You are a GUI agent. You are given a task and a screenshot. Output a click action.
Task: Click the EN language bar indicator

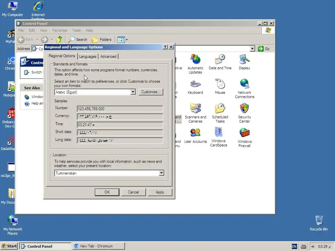click(294, 246)
